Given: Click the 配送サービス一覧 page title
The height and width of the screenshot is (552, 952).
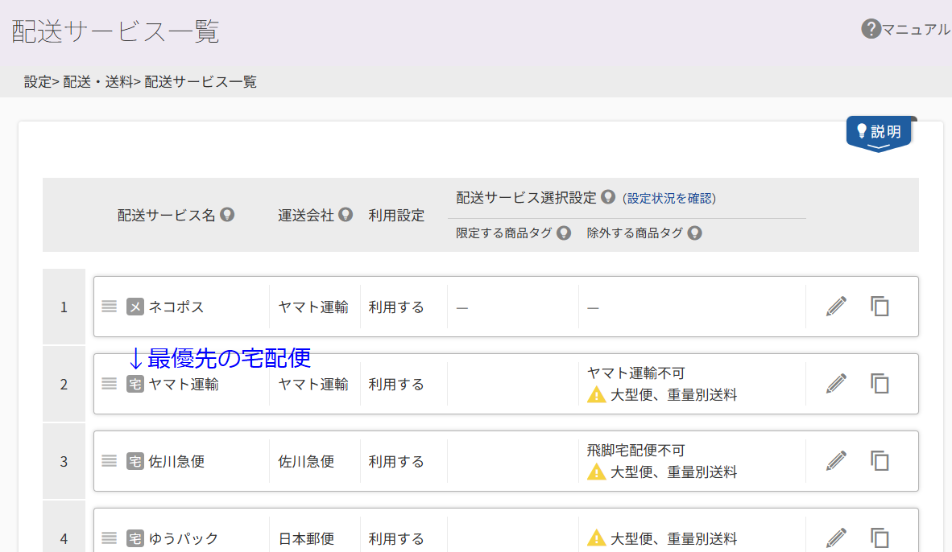Looking at the screenshot, I should click(x=115, y=31).
